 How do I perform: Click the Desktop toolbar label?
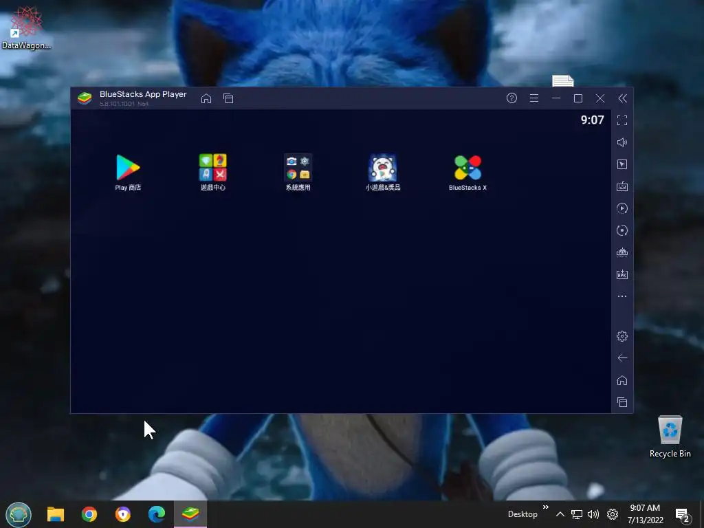(522, 514)
